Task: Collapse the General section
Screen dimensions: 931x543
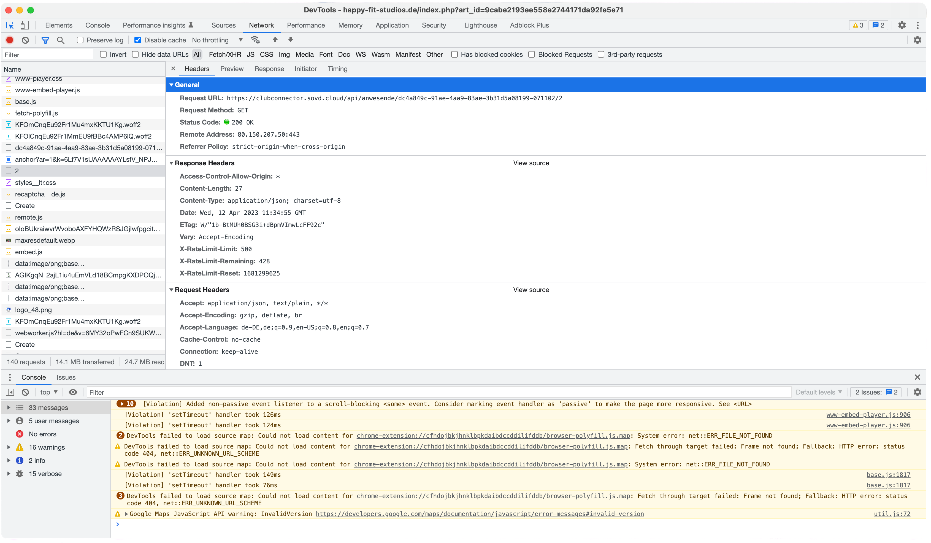Action: (x=171, y=85)
